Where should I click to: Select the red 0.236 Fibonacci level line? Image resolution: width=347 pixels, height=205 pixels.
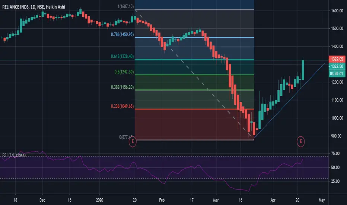(194, 109)
